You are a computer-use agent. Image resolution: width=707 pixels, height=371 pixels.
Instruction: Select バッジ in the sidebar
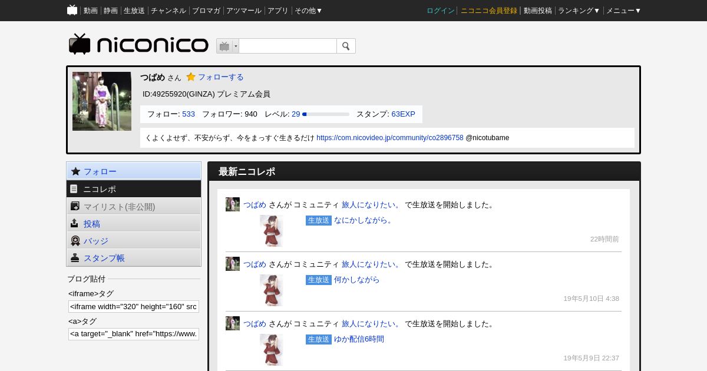(x=134, y=240)
